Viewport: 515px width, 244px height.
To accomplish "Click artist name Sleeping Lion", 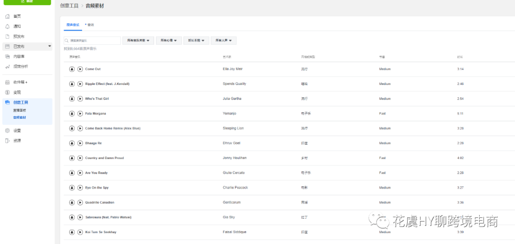I will pyautogui.click(x=233, y=128).
